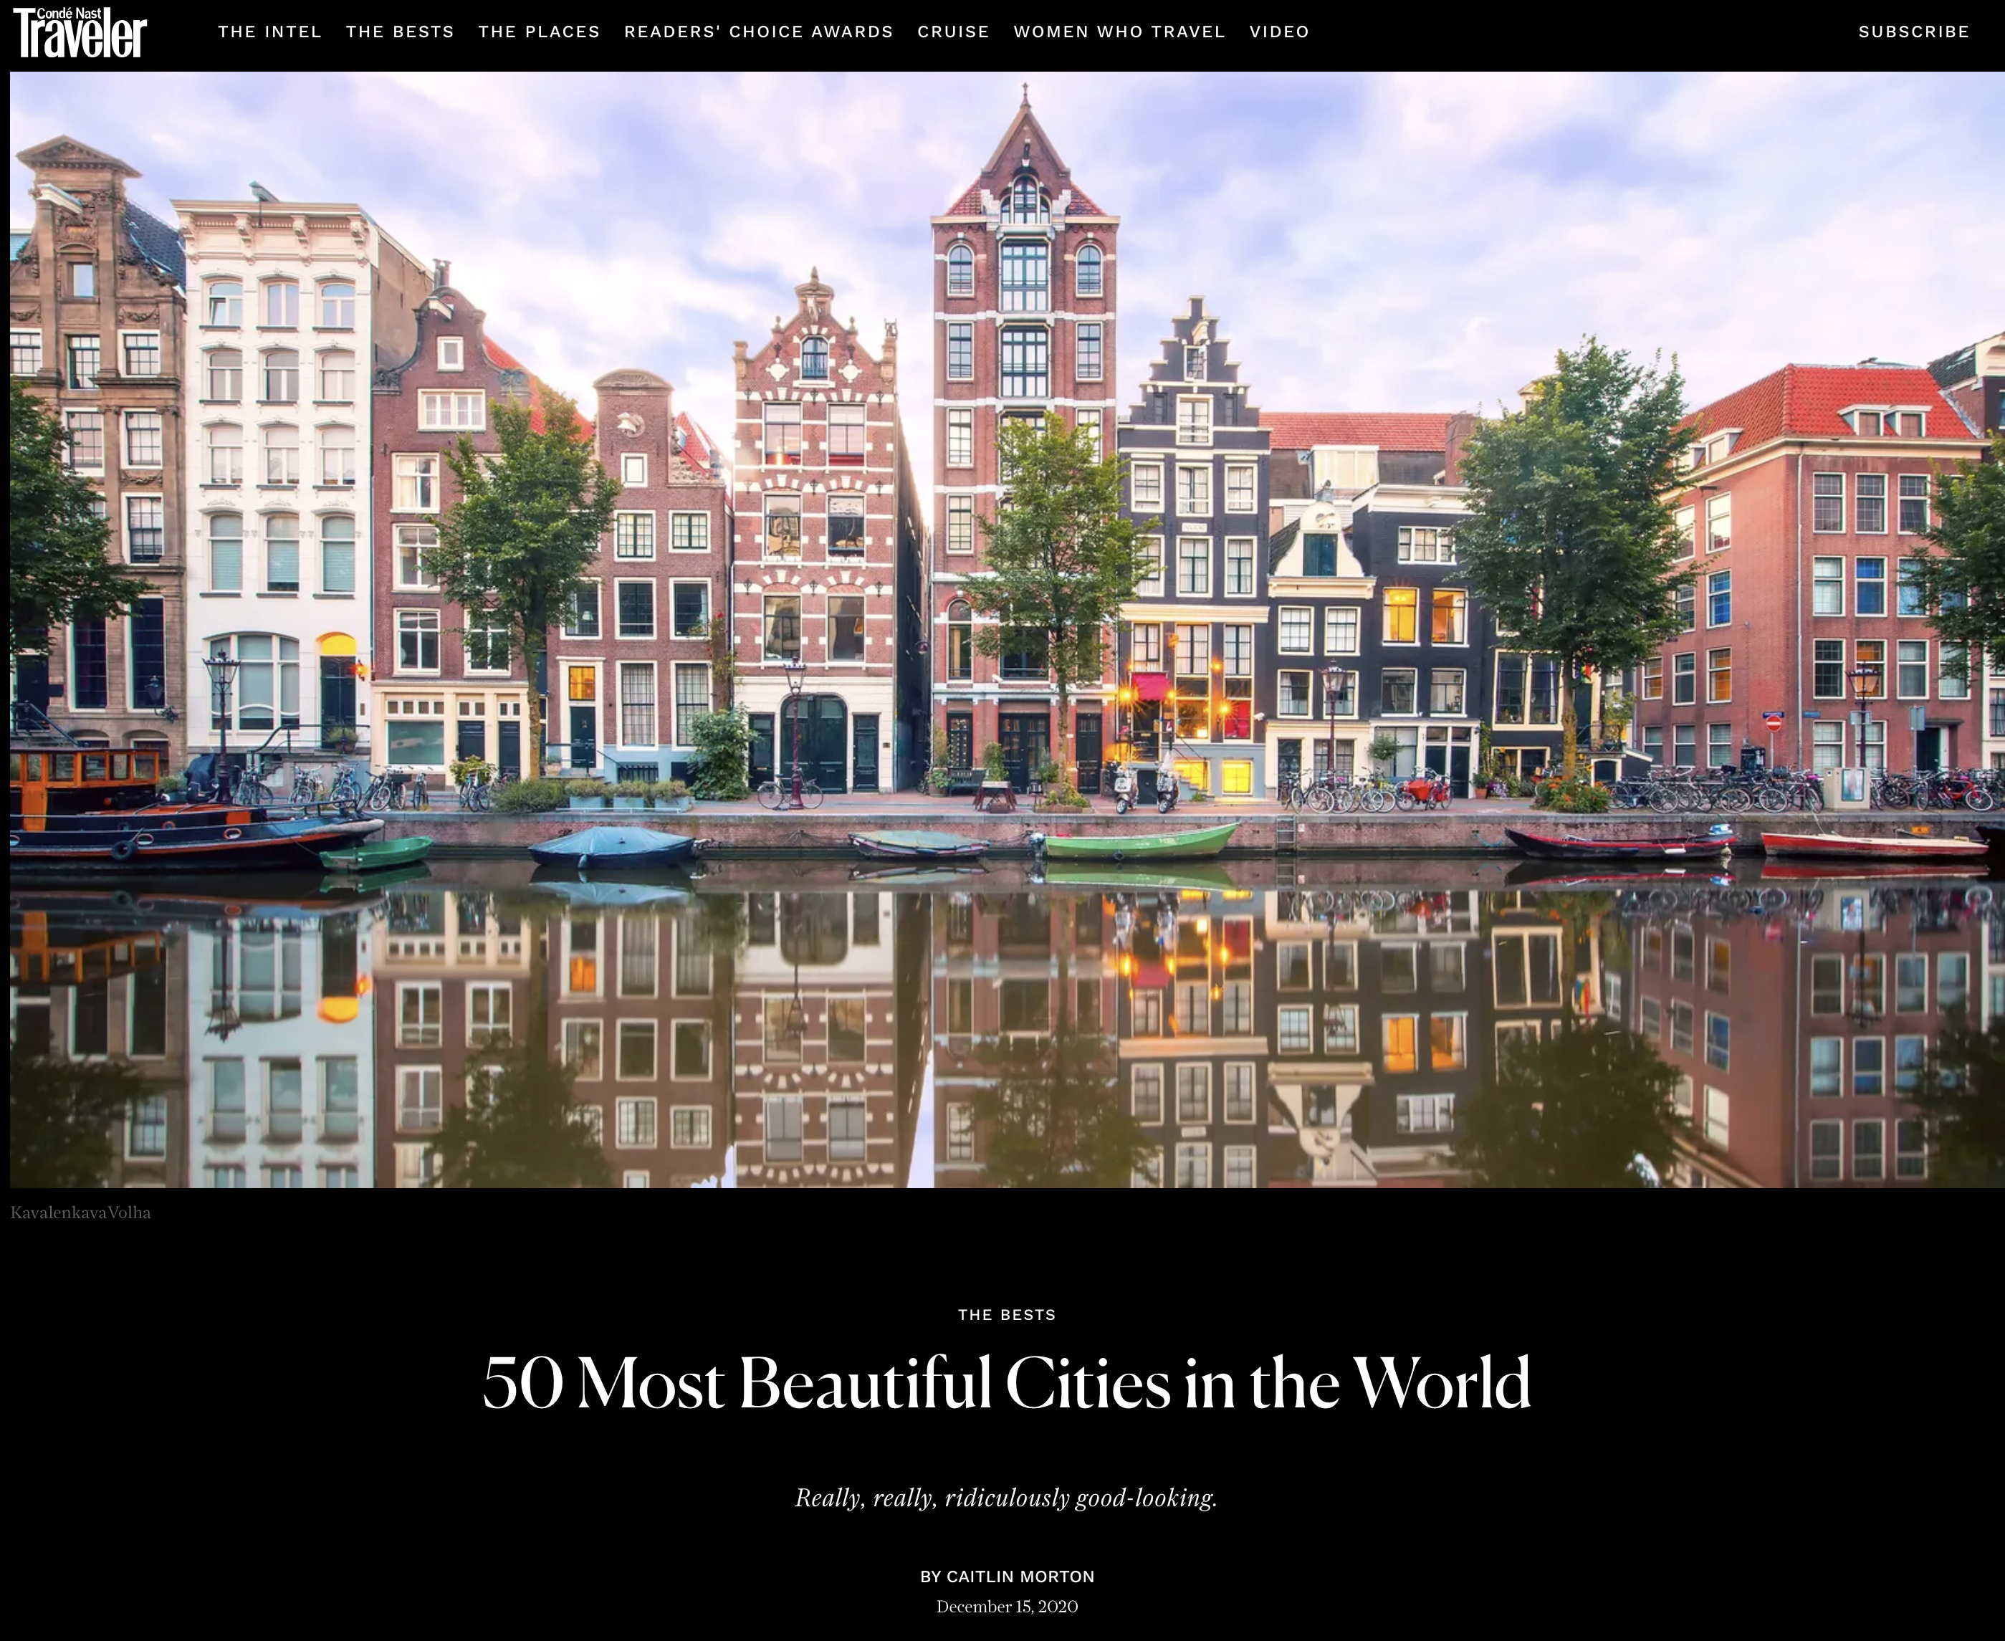Open Women Who Travel section

pyautogui.click(x=1119, y=32)
